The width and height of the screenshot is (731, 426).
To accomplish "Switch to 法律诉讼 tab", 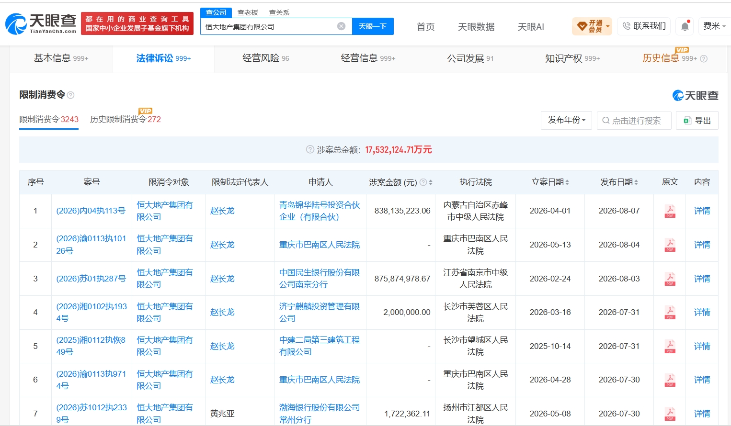I will point(163,58).
